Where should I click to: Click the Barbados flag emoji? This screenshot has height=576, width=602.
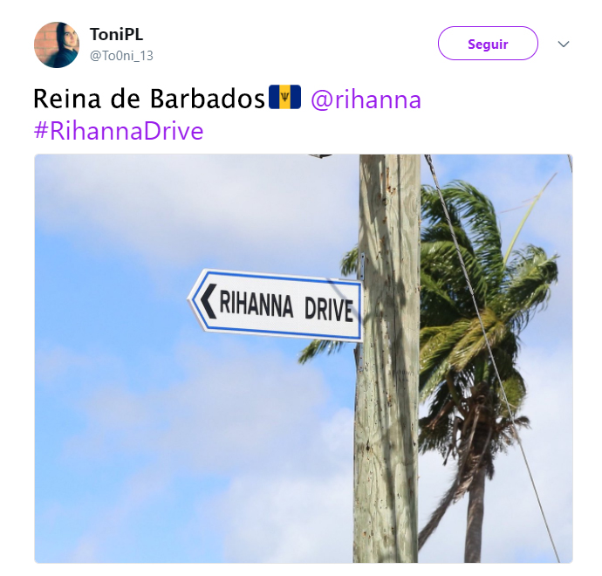pos(284,97)
